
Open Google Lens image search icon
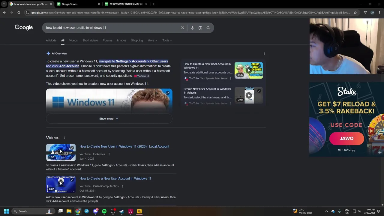tap(200, 28)
